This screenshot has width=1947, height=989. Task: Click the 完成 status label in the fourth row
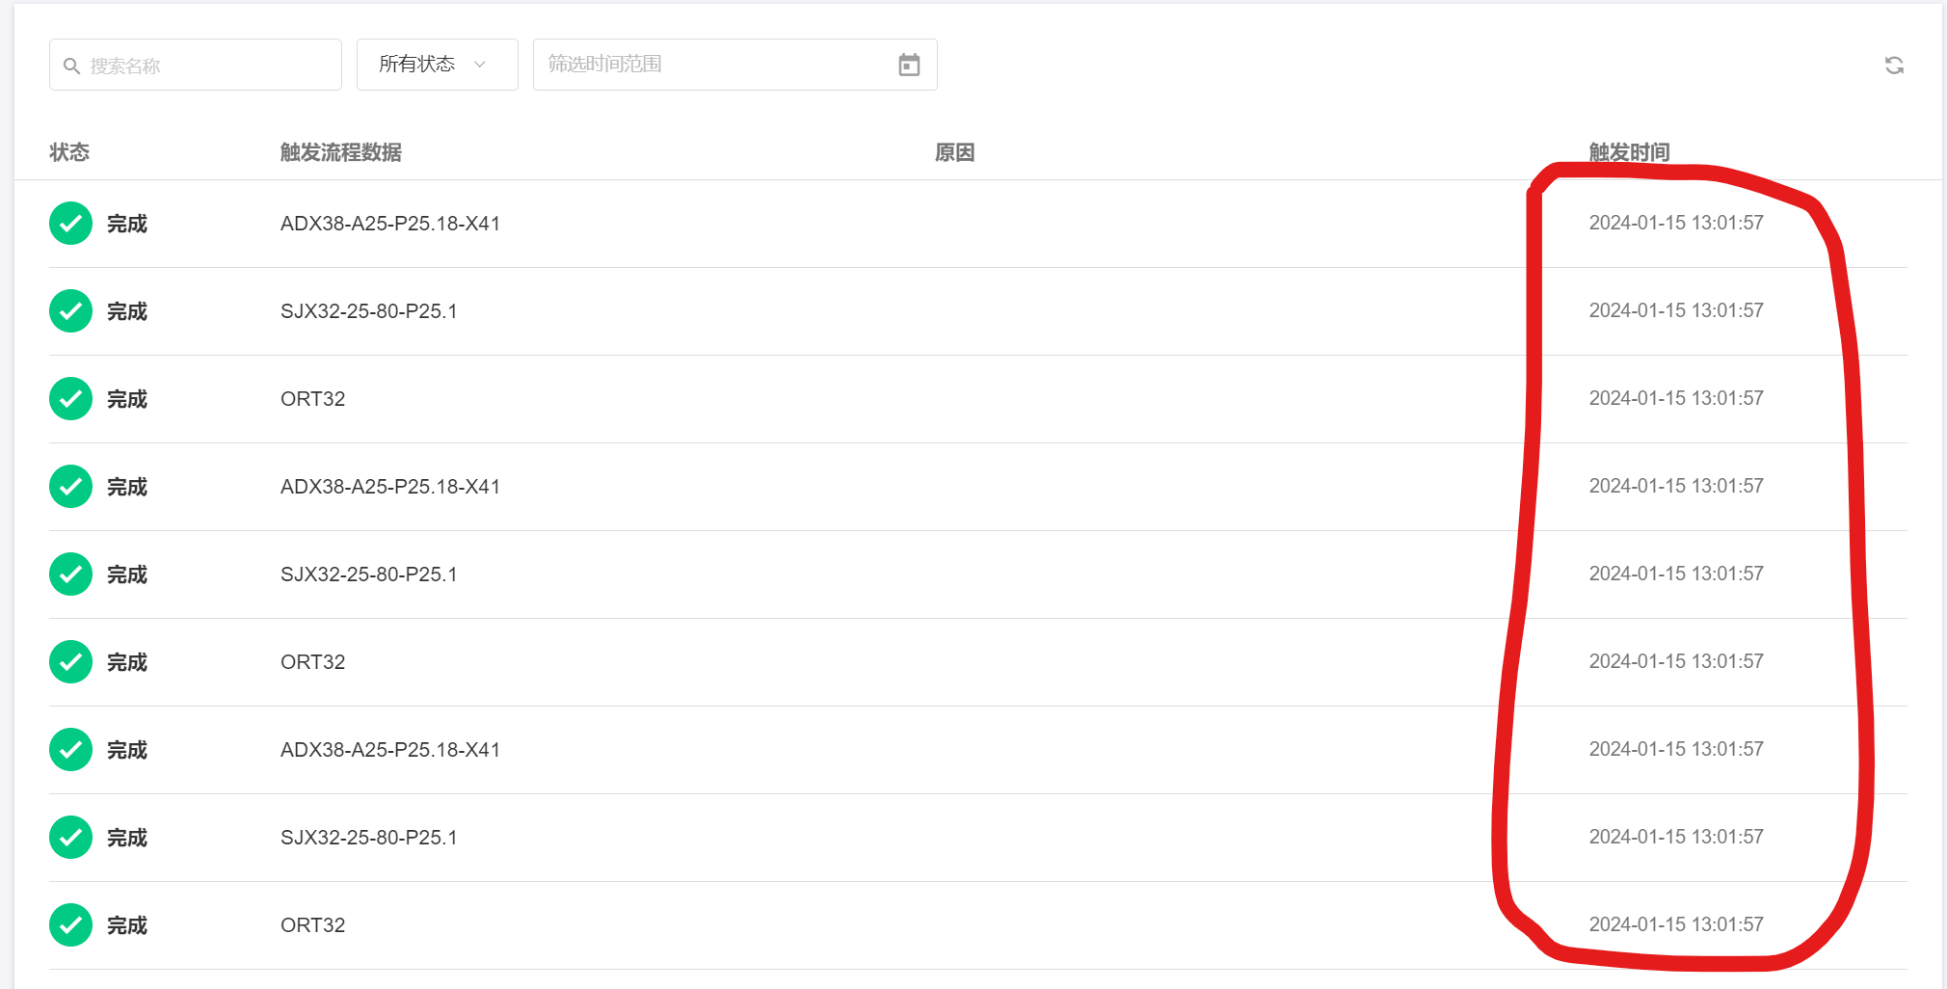(x=127, y=487)
